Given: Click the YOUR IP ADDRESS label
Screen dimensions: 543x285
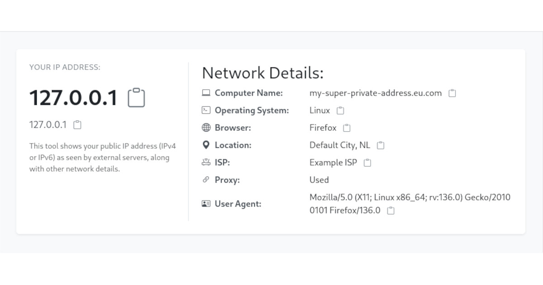Looking at the screenshot, I should click(65, 67).
